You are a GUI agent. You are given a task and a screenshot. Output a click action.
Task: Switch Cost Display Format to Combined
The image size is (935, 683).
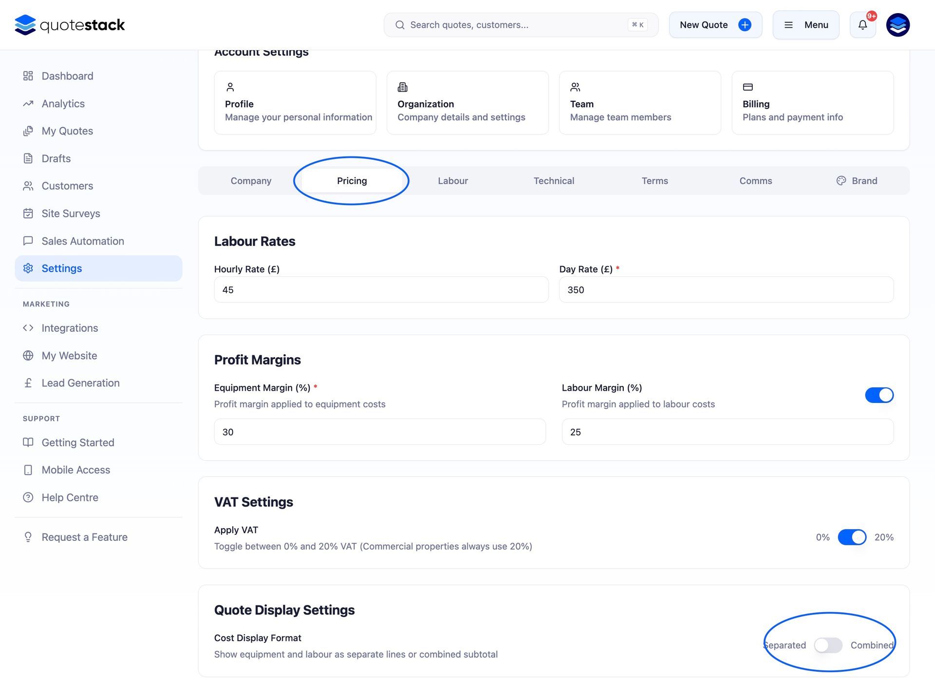click(x=828, y=645)
